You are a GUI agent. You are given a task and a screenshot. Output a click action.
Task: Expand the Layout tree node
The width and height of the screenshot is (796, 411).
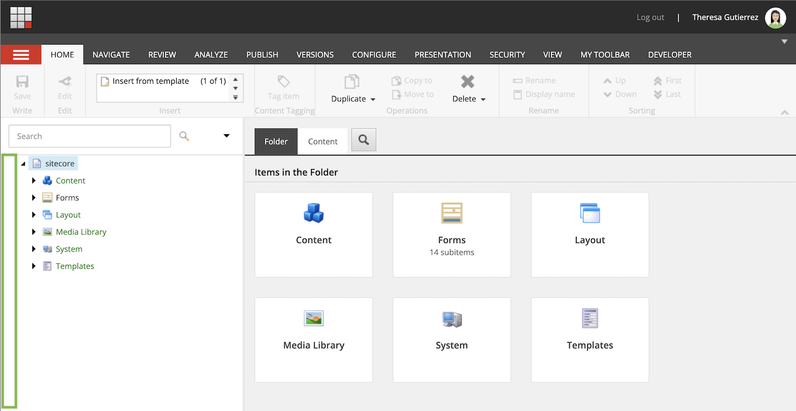tap(34, 215)
